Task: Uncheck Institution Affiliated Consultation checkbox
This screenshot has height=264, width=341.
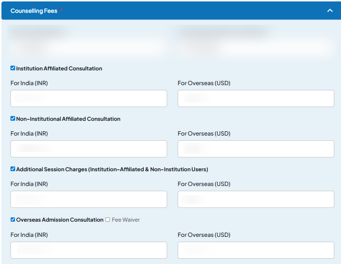Action: pos(13,68)
